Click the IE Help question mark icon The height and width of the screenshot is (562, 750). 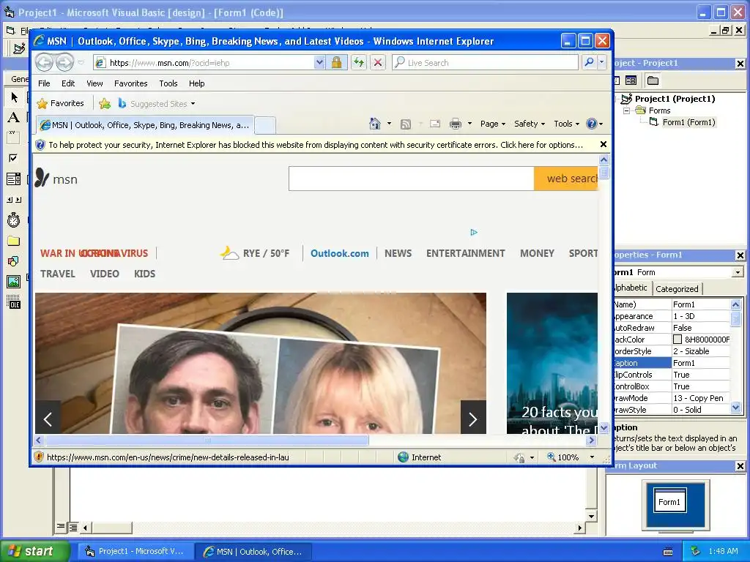592,124
